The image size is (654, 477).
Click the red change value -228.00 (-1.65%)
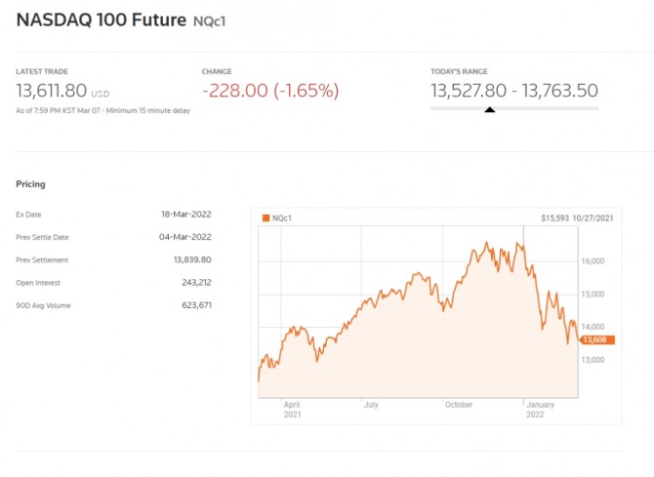click(270, 91)
